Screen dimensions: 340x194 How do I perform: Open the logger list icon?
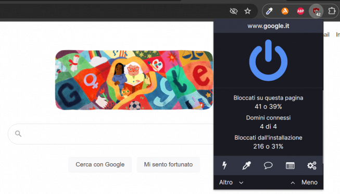click(x=290, y=166)
